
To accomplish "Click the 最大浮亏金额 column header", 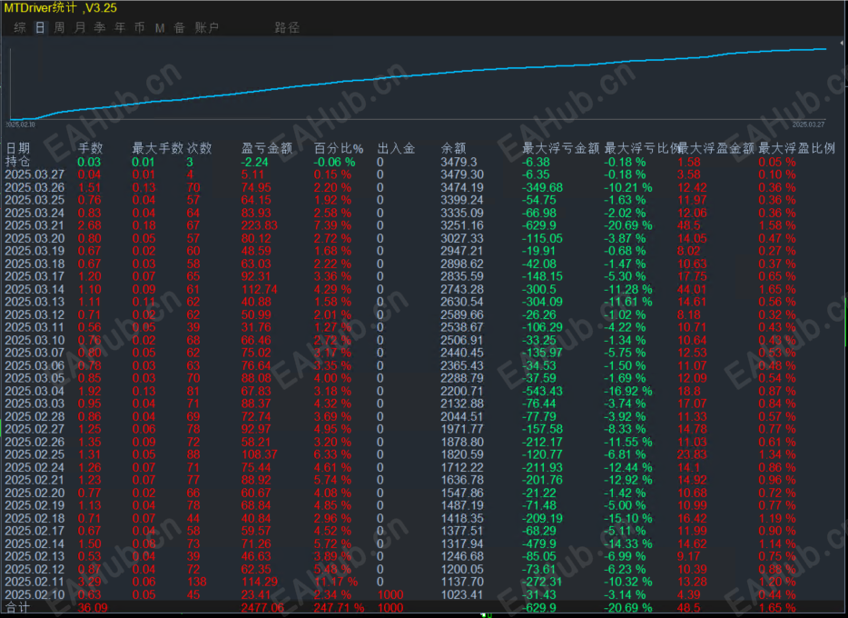I will tap(560, 148).
